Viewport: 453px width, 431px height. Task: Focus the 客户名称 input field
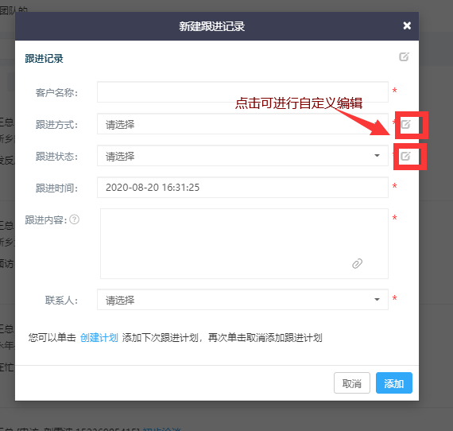[x=242, y=92]
